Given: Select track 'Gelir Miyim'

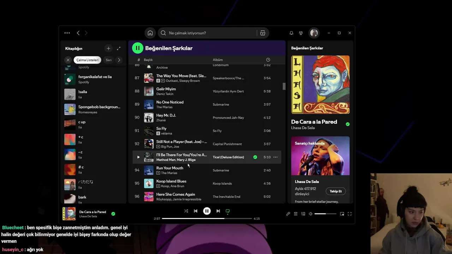Looking at the screenshot, I should pos(166,89).
